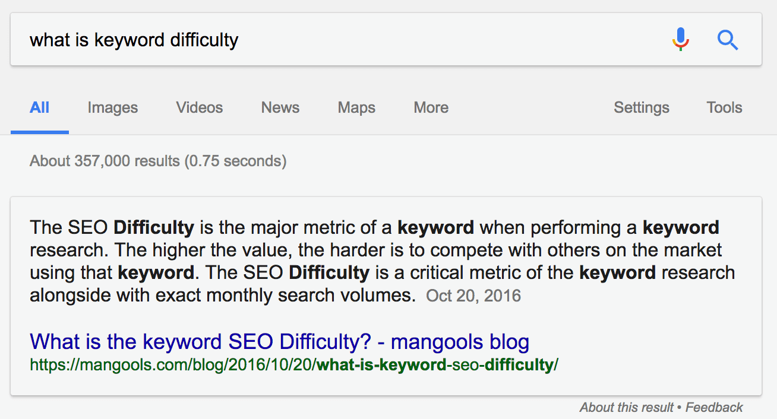777x419 pixels.
Task: Open the About this result link
Action: [x=627, y=407]
